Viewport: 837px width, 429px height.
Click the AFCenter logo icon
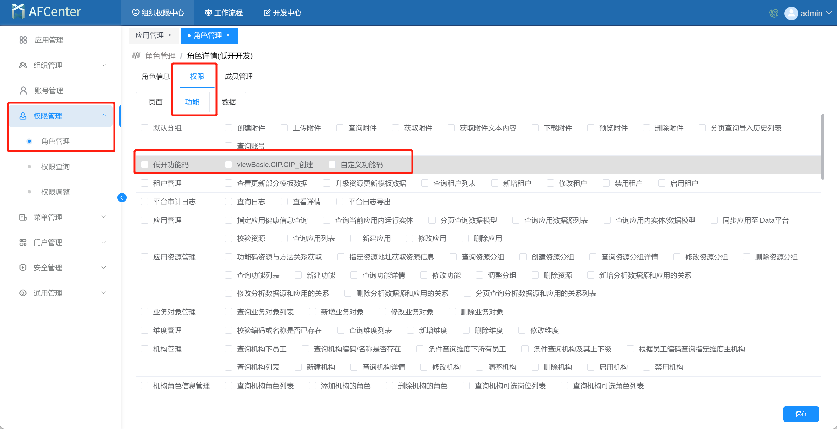tap(18, 11)
